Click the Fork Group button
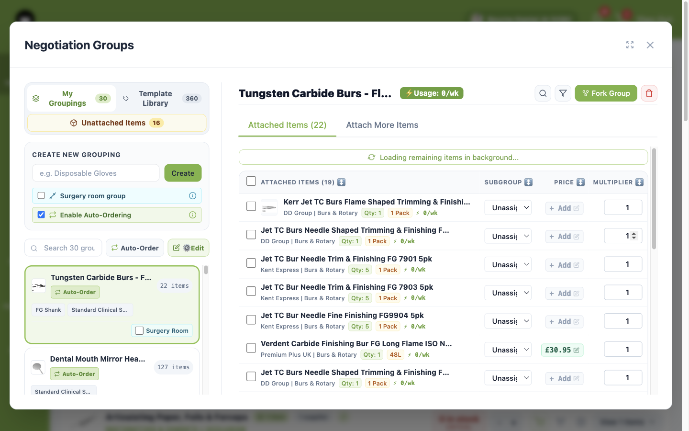The image size is (689, 431). [x=606, y=93]
